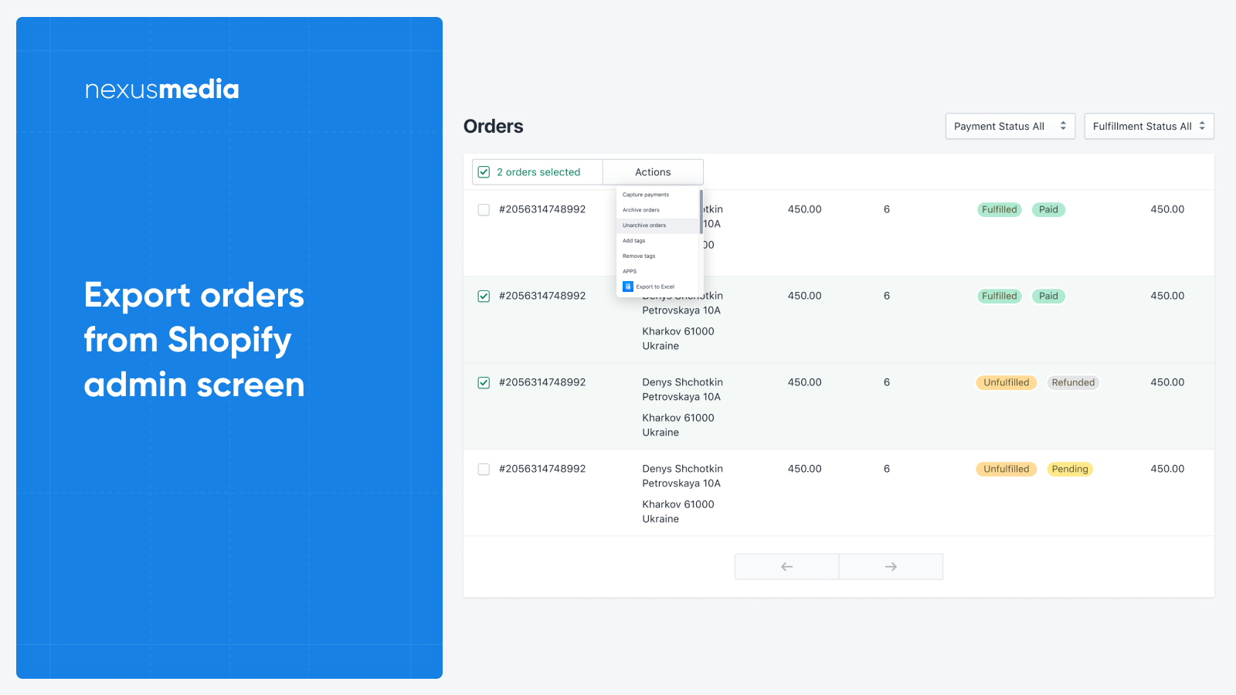Select the first order's checkbox

click(x=484, y=209)
